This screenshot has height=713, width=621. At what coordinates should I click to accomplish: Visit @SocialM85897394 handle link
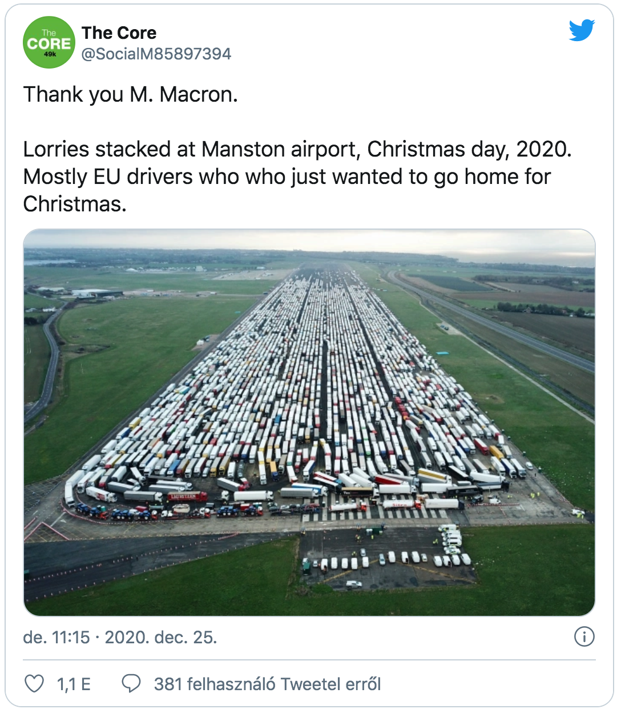tap(156, 54)
